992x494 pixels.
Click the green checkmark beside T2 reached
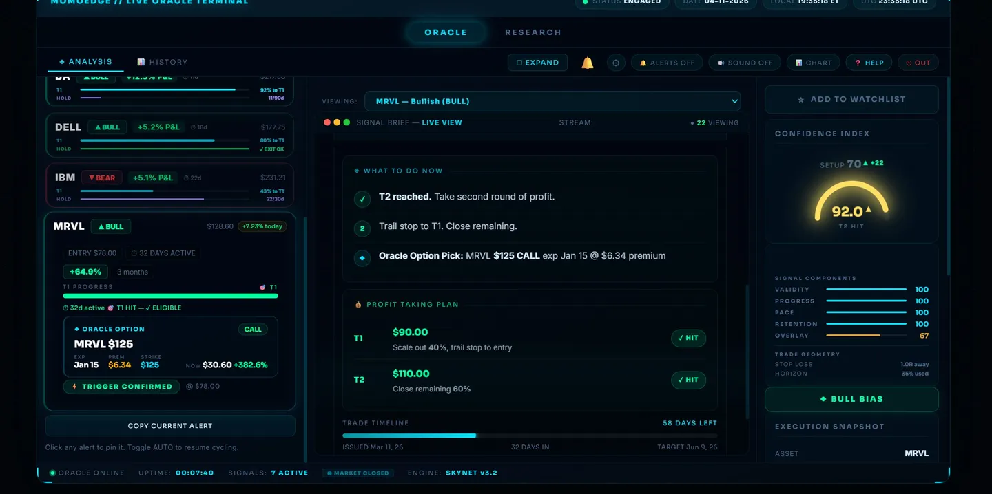[362, 199]
